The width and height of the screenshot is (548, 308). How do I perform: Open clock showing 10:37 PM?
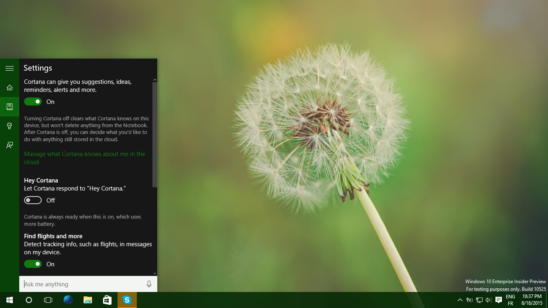pyautogui.click(x=532, y=300)
